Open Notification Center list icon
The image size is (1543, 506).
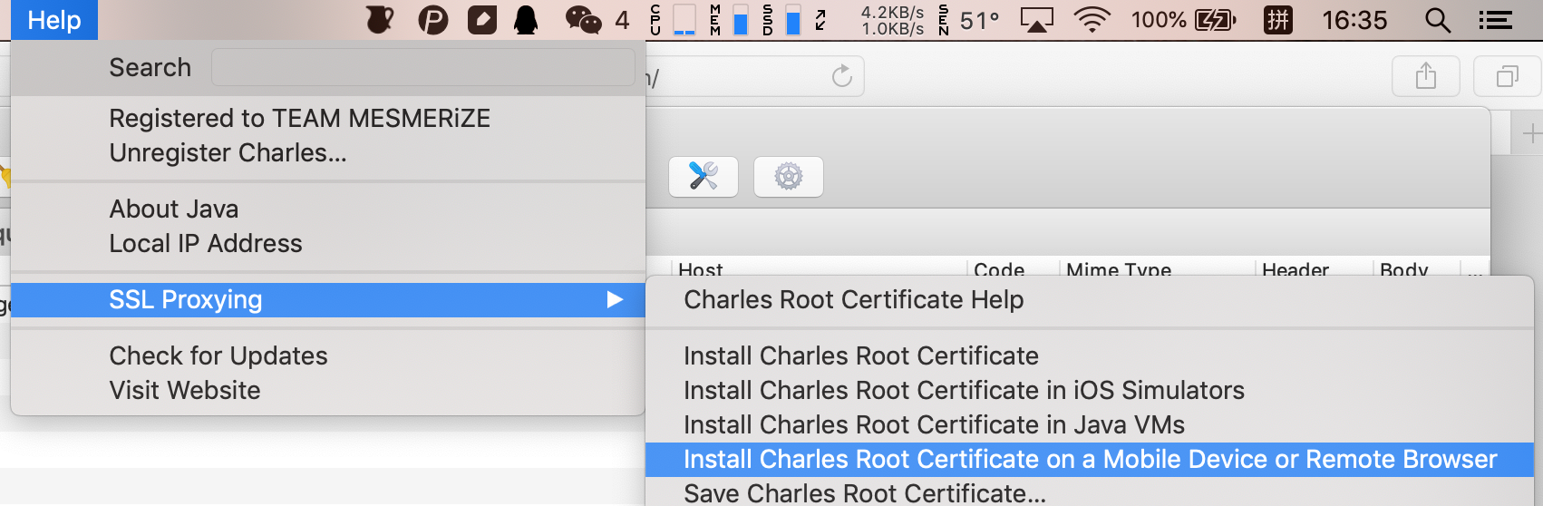tap(1495, 20)
